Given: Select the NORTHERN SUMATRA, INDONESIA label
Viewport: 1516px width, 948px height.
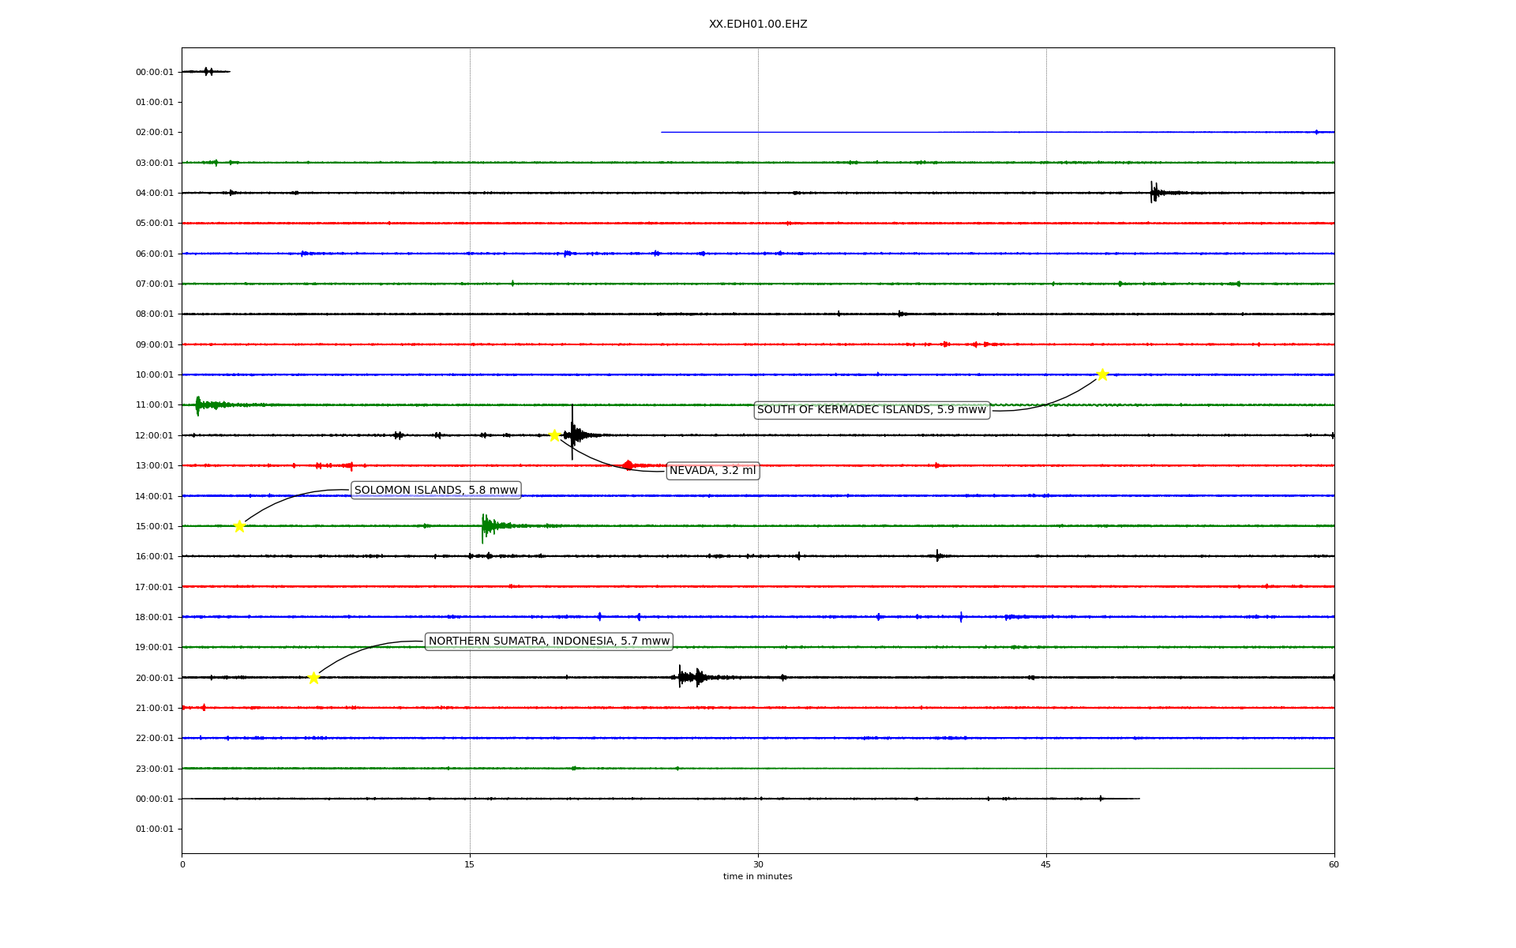Looking at the screenshot, I should pyautogui.click(x=549, y=641).
